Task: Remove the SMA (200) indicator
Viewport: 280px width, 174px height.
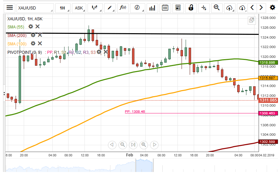Action: click(x=40, y=35)
